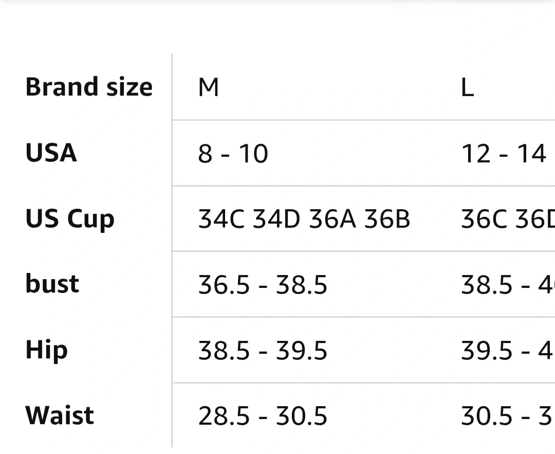
Task: Click the M brand size cell
Action: pos(209,87)
